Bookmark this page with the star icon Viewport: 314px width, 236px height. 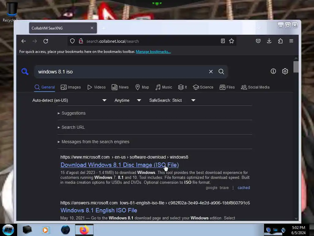(232, 41)
